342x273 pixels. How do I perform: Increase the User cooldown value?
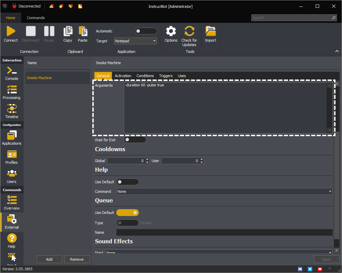pyautogui.click(x=202, y=159)
